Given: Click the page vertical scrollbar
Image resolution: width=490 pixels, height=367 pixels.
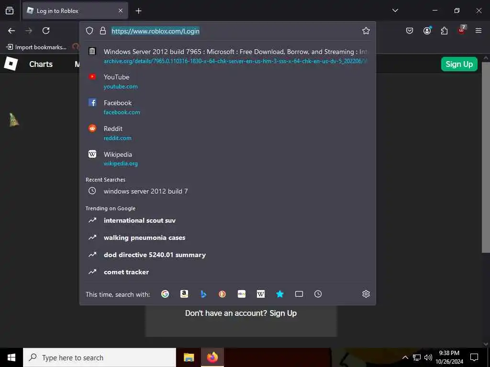Looking at the screenshot, I should pos(486,157).
